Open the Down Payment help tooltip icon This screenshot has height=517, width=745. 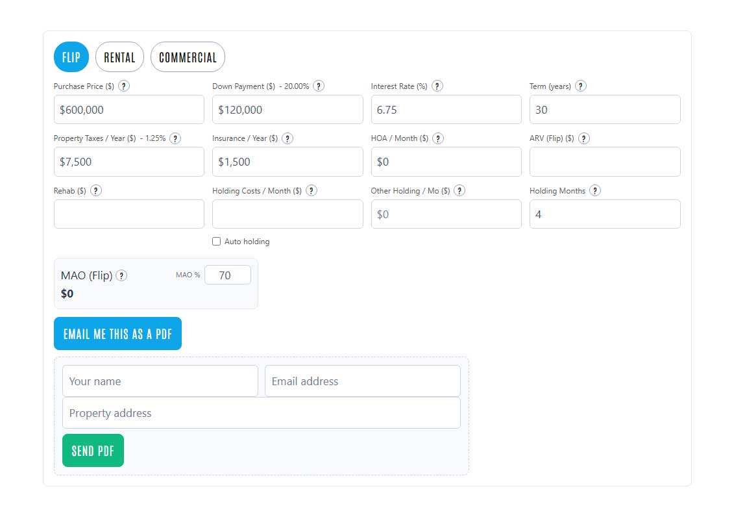[319, 86]
